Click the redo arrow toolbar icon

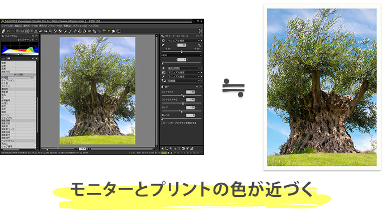(12, 31)
